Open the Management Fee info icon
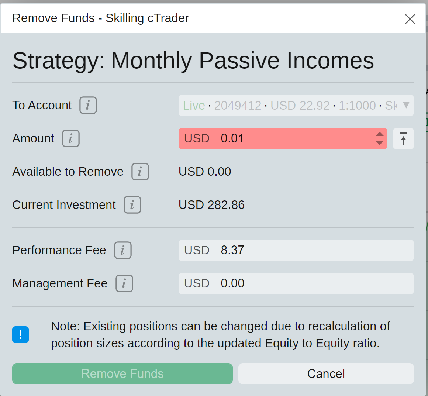428x396 pixels. point(124,283)
